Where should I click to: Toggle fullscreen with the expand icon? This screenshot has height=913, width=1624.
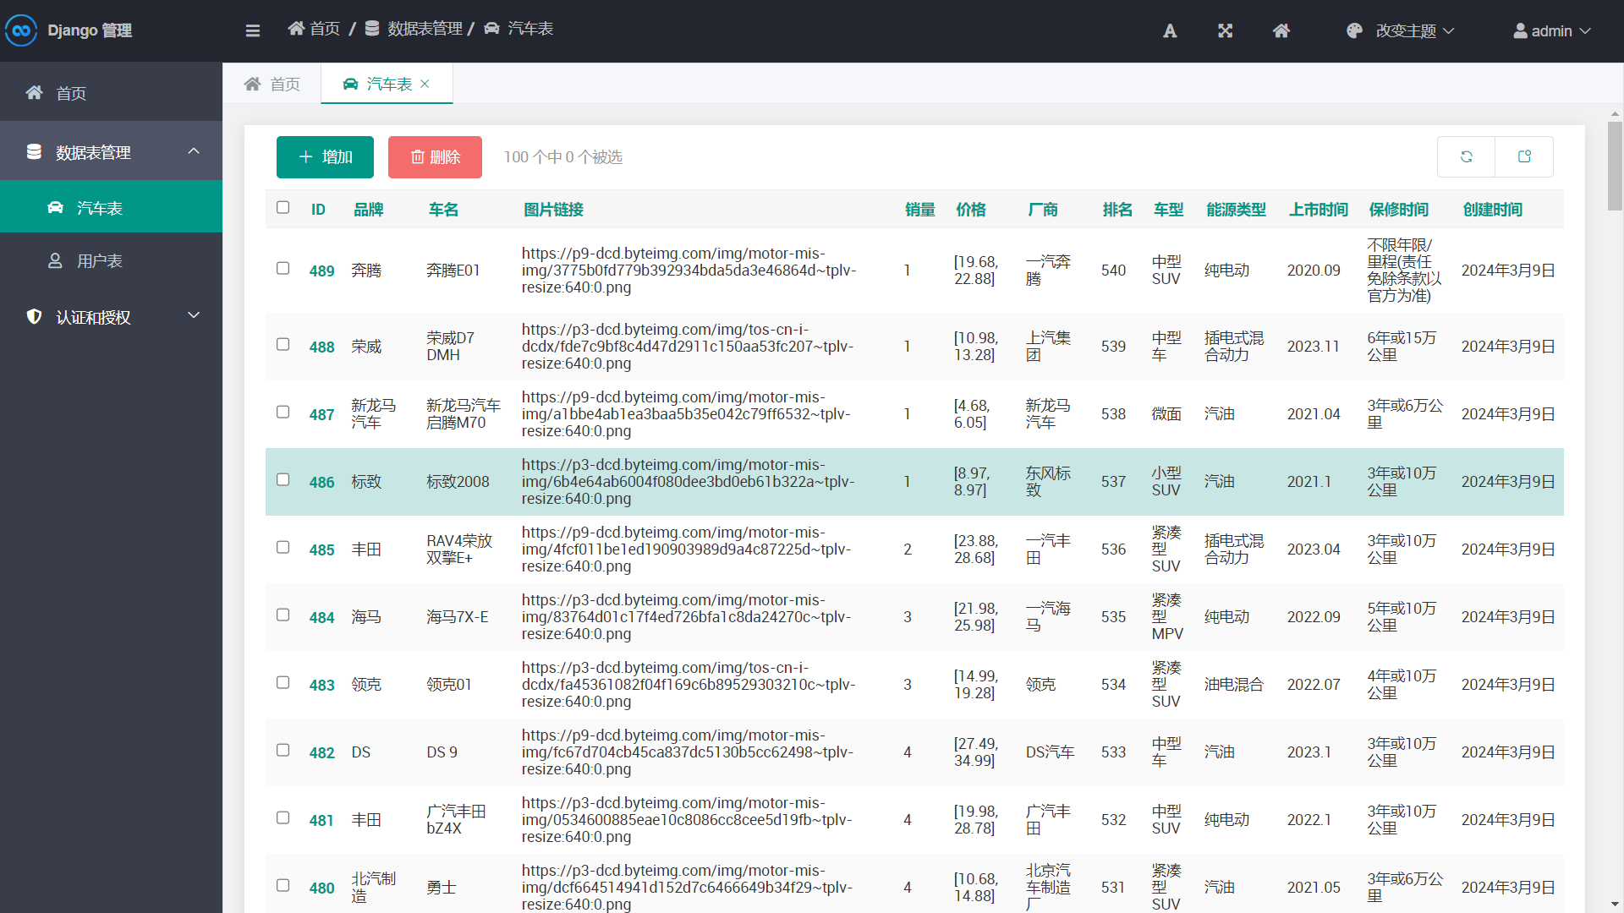(1225, 31)
